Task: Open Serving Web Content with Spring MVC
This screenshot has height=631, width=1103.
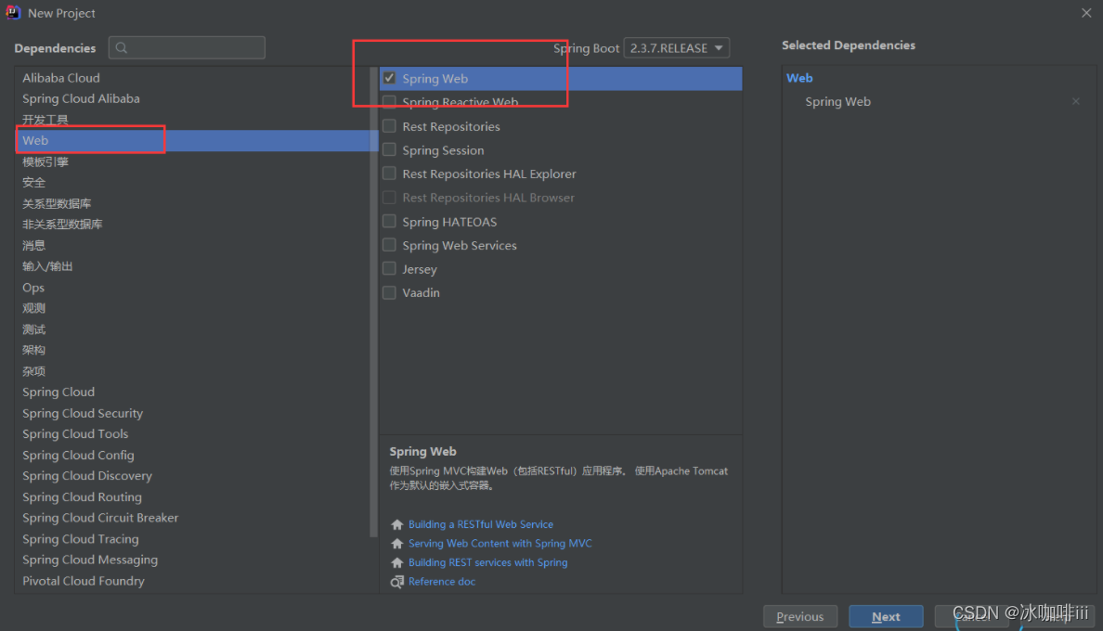Action: [500, 543]
